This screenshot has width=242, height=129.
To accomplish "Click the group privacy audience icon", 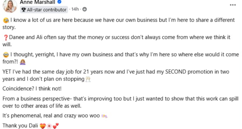I will click(84, 9).
